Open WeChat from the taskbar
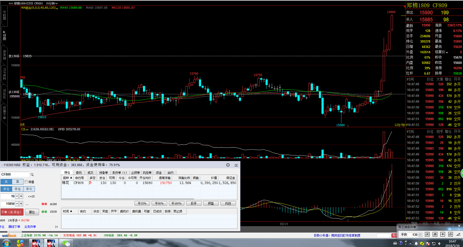This screenshot has width=463, height=247. 66,243
